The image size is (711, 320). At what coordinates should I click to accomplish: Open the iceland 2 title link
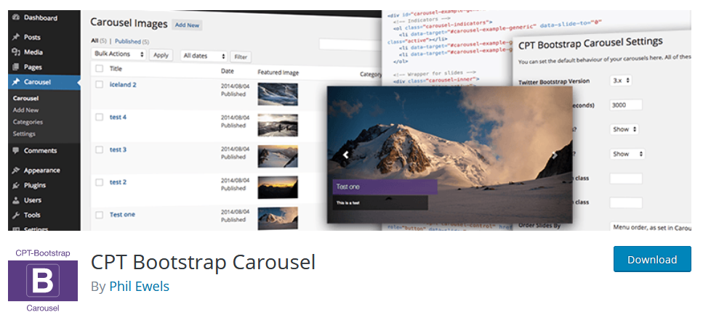pyautogui.click(x=123, y=85)
